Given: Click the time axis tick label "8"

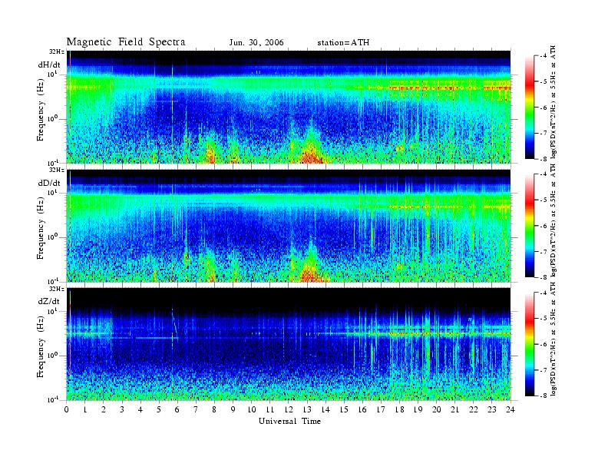Looking at the screenshot, I should [214, 410].
